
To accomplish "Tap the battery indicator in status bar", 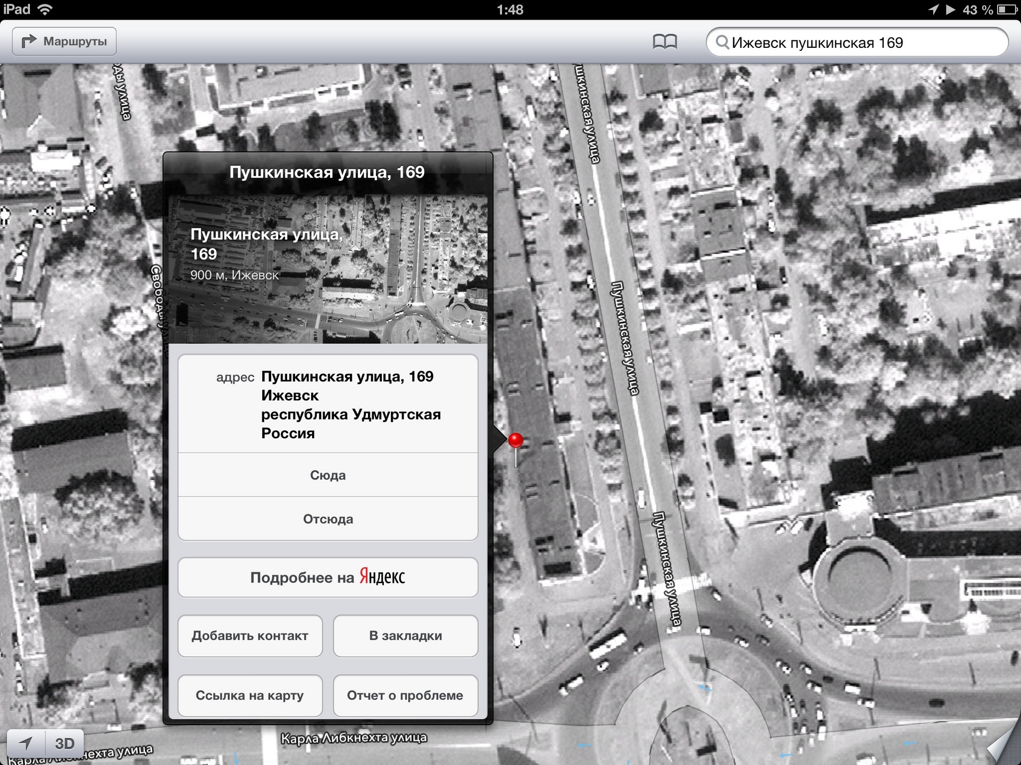I will click(x=1007, y=10).
